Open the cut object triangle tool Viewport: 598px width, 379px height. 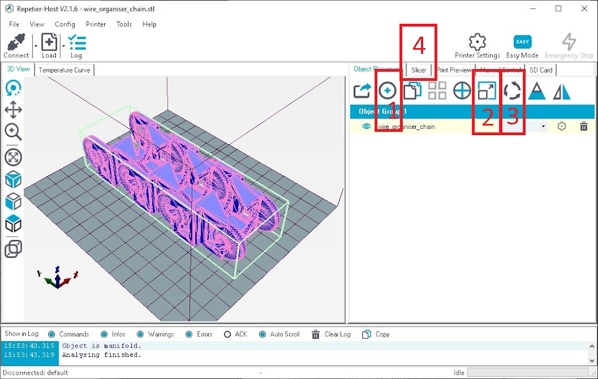pos(537,91)
